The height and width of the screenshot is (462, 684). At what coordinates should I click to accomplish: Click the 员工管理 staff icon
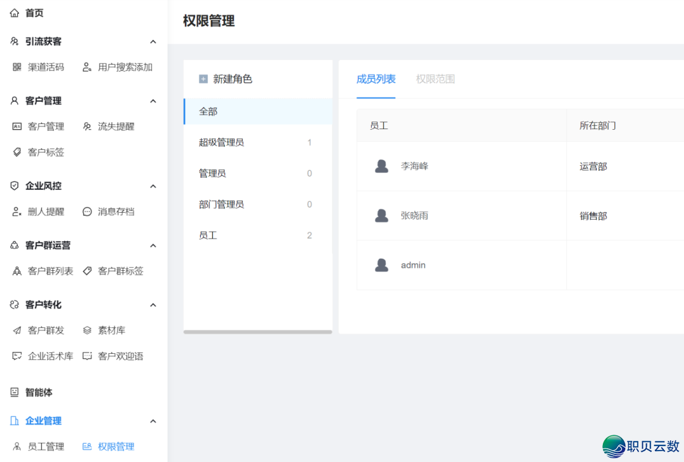[x=16, y=446]
